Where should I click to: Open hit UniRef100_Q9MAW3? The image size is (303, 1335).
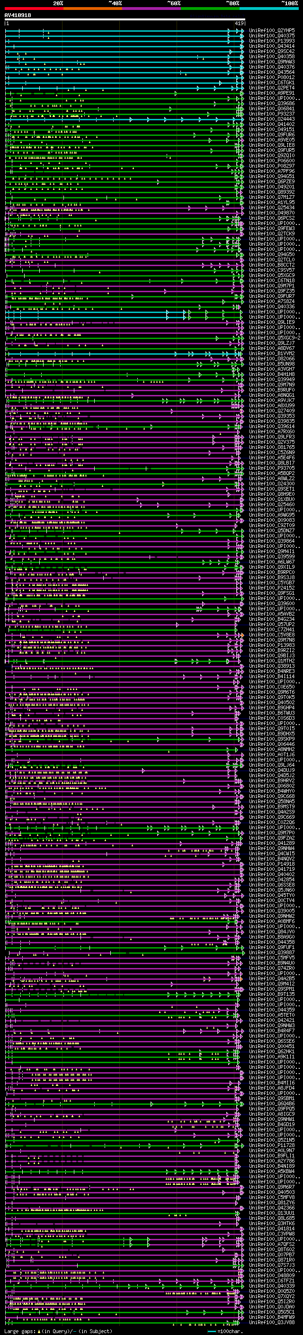coord(272,62)
